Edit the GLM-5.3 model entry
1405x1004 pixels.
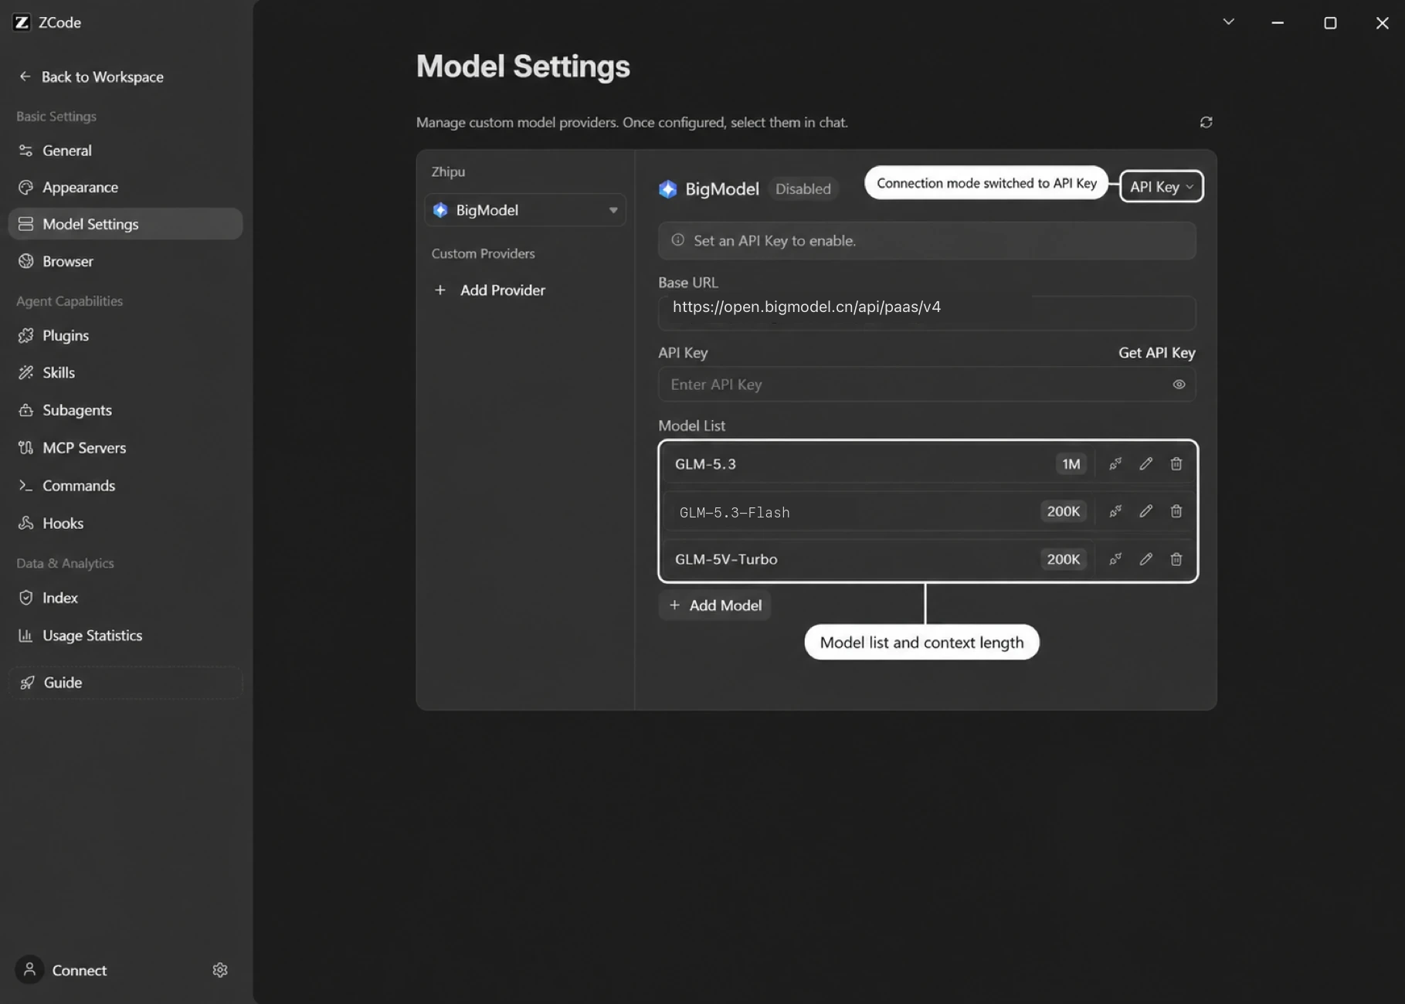pos(1145,463)
